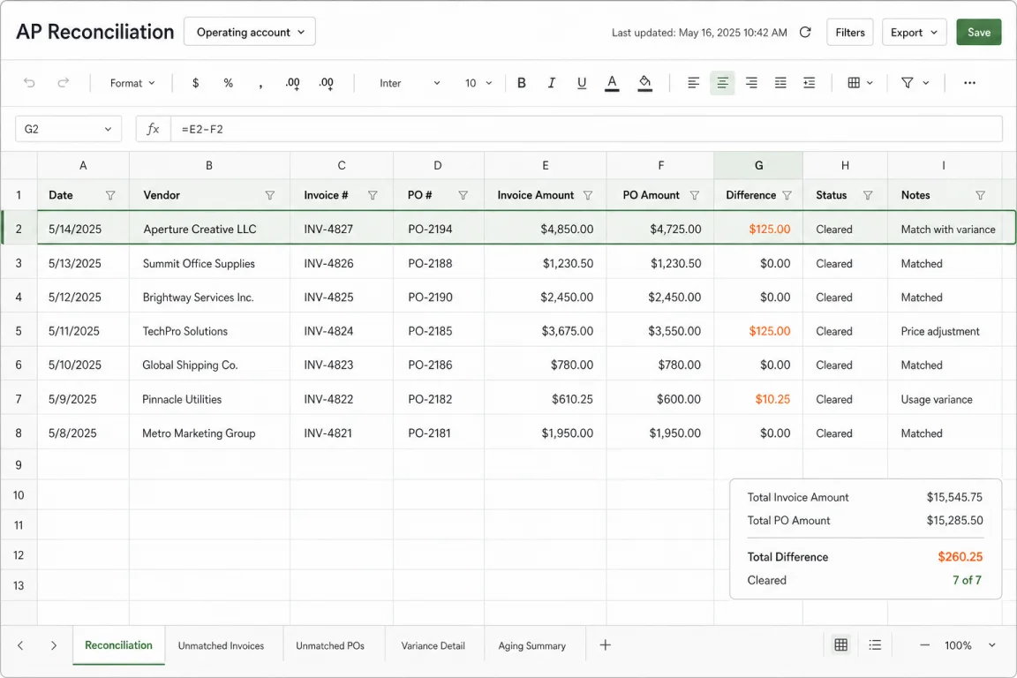Align text right
The image size is (1017, 678).
click(751, 83)
